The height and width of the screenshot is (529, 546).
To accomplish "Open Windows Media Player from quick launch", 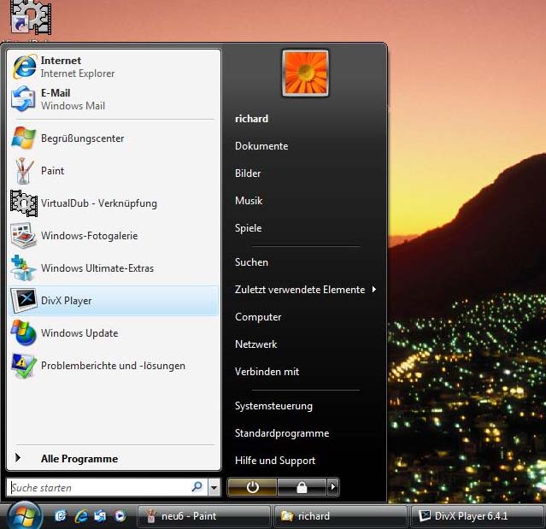I will pos(120,516).
